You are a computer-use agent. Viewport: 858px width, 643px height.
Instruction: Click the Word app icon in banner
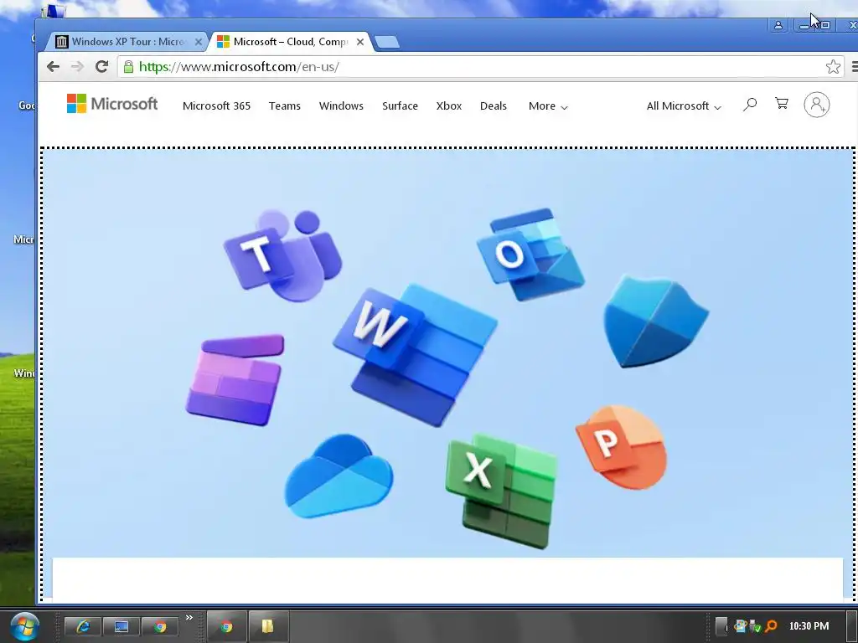[x=415, y=354]
